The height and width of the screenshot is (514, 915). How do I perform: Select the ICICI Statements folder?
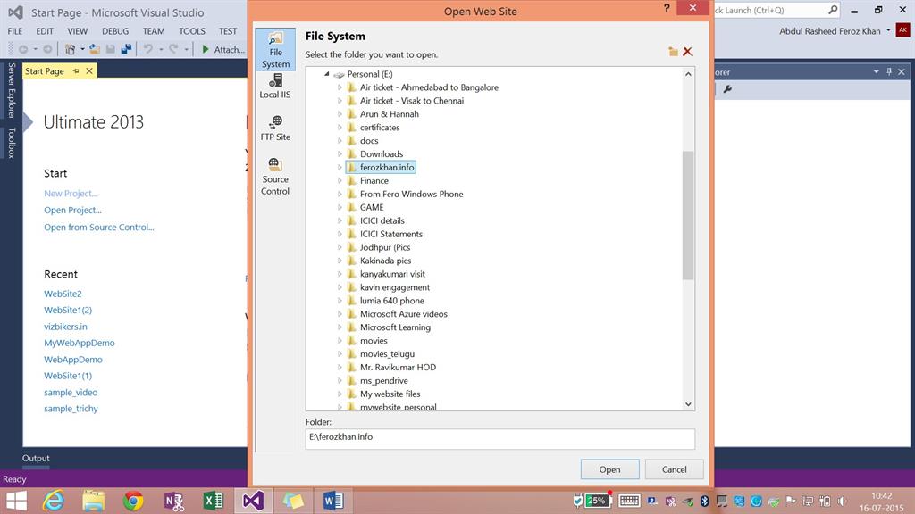coord(391,235)
